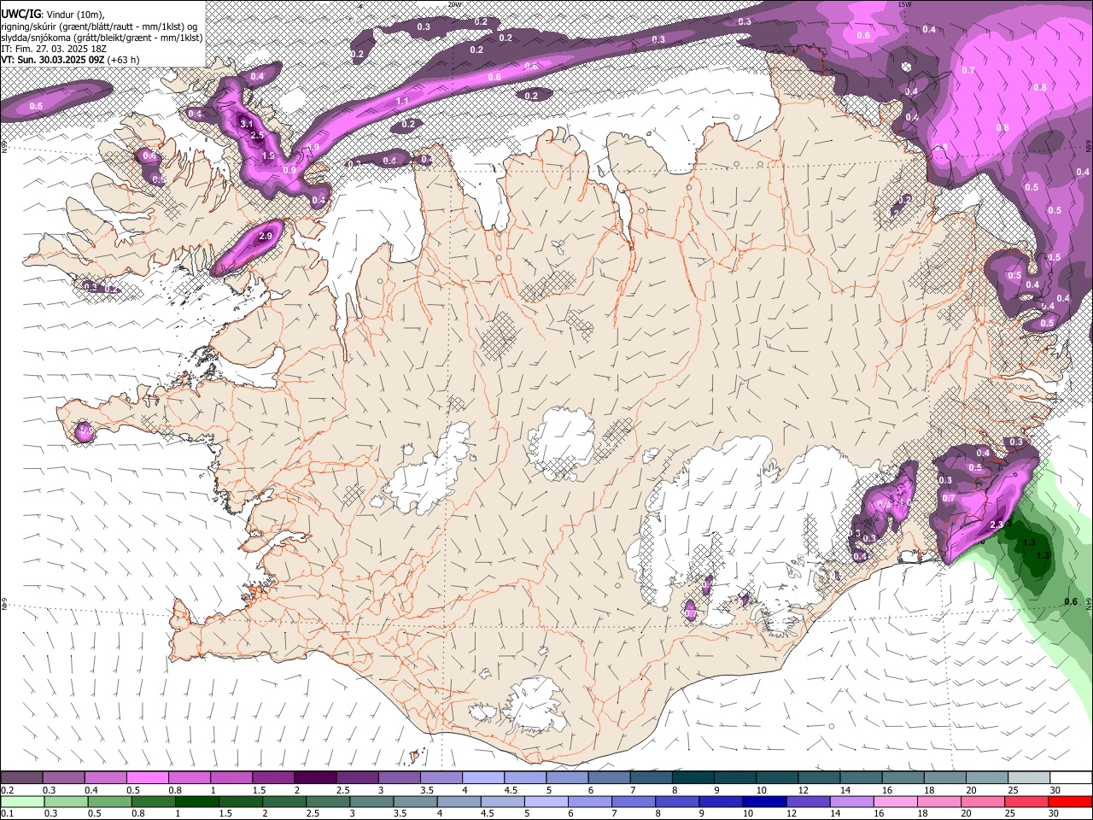The image size is (1093, 820).
Task: Pick the bottom-row legend swatch starting at 0.5
Action: coord(109,801)
